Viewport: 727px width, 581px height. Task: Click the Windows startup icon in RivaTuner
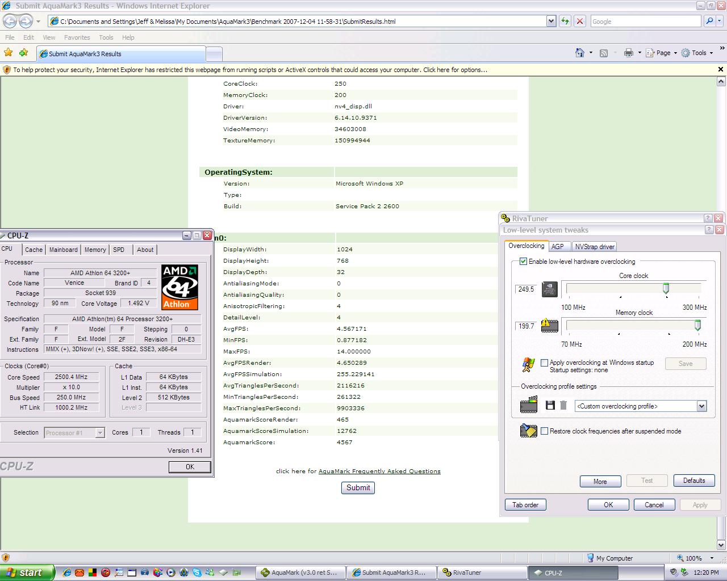point(528,364)
